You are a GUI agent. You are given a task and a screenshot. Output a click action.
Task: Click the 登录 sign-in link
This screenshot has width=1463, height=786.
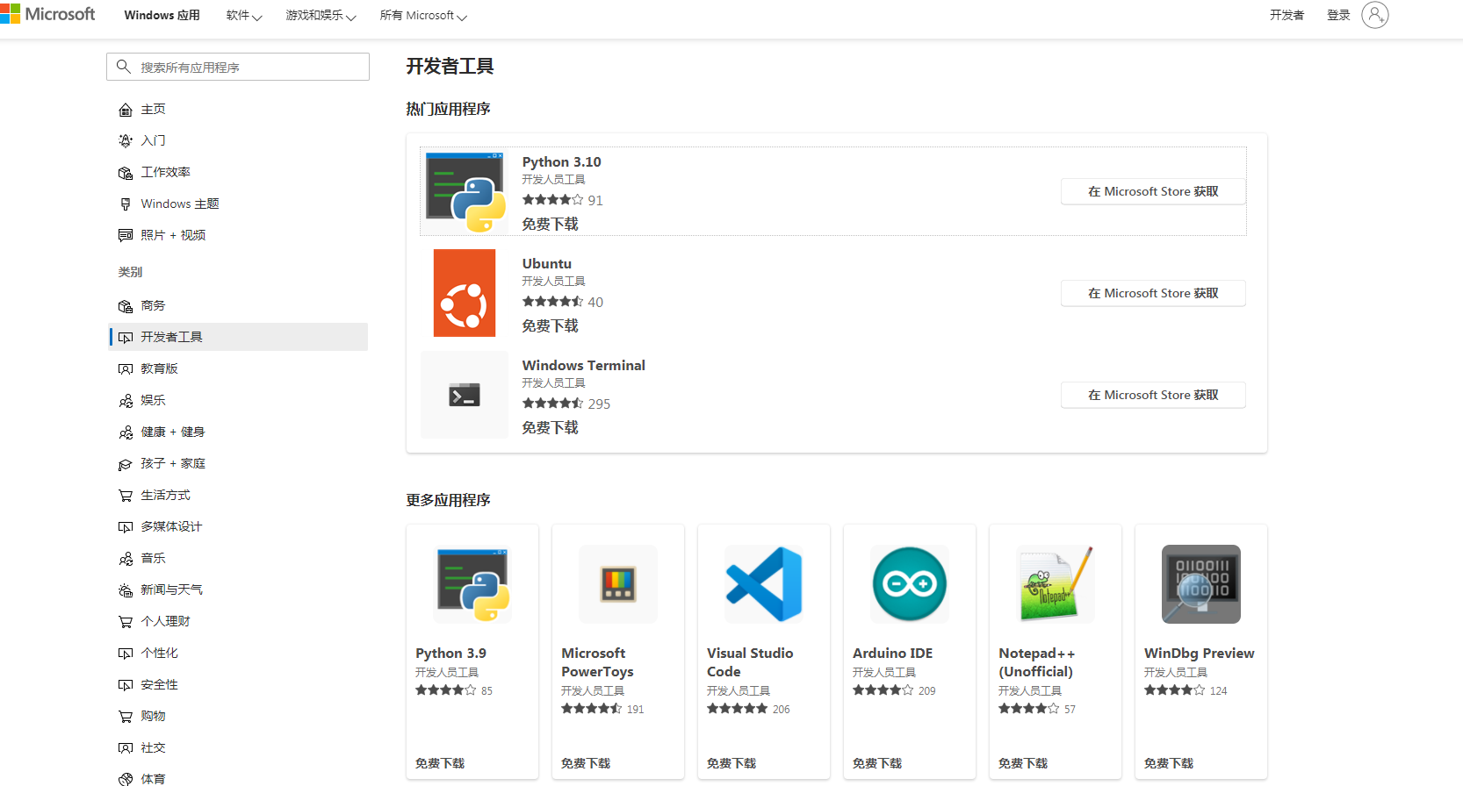click(1338, 15)
